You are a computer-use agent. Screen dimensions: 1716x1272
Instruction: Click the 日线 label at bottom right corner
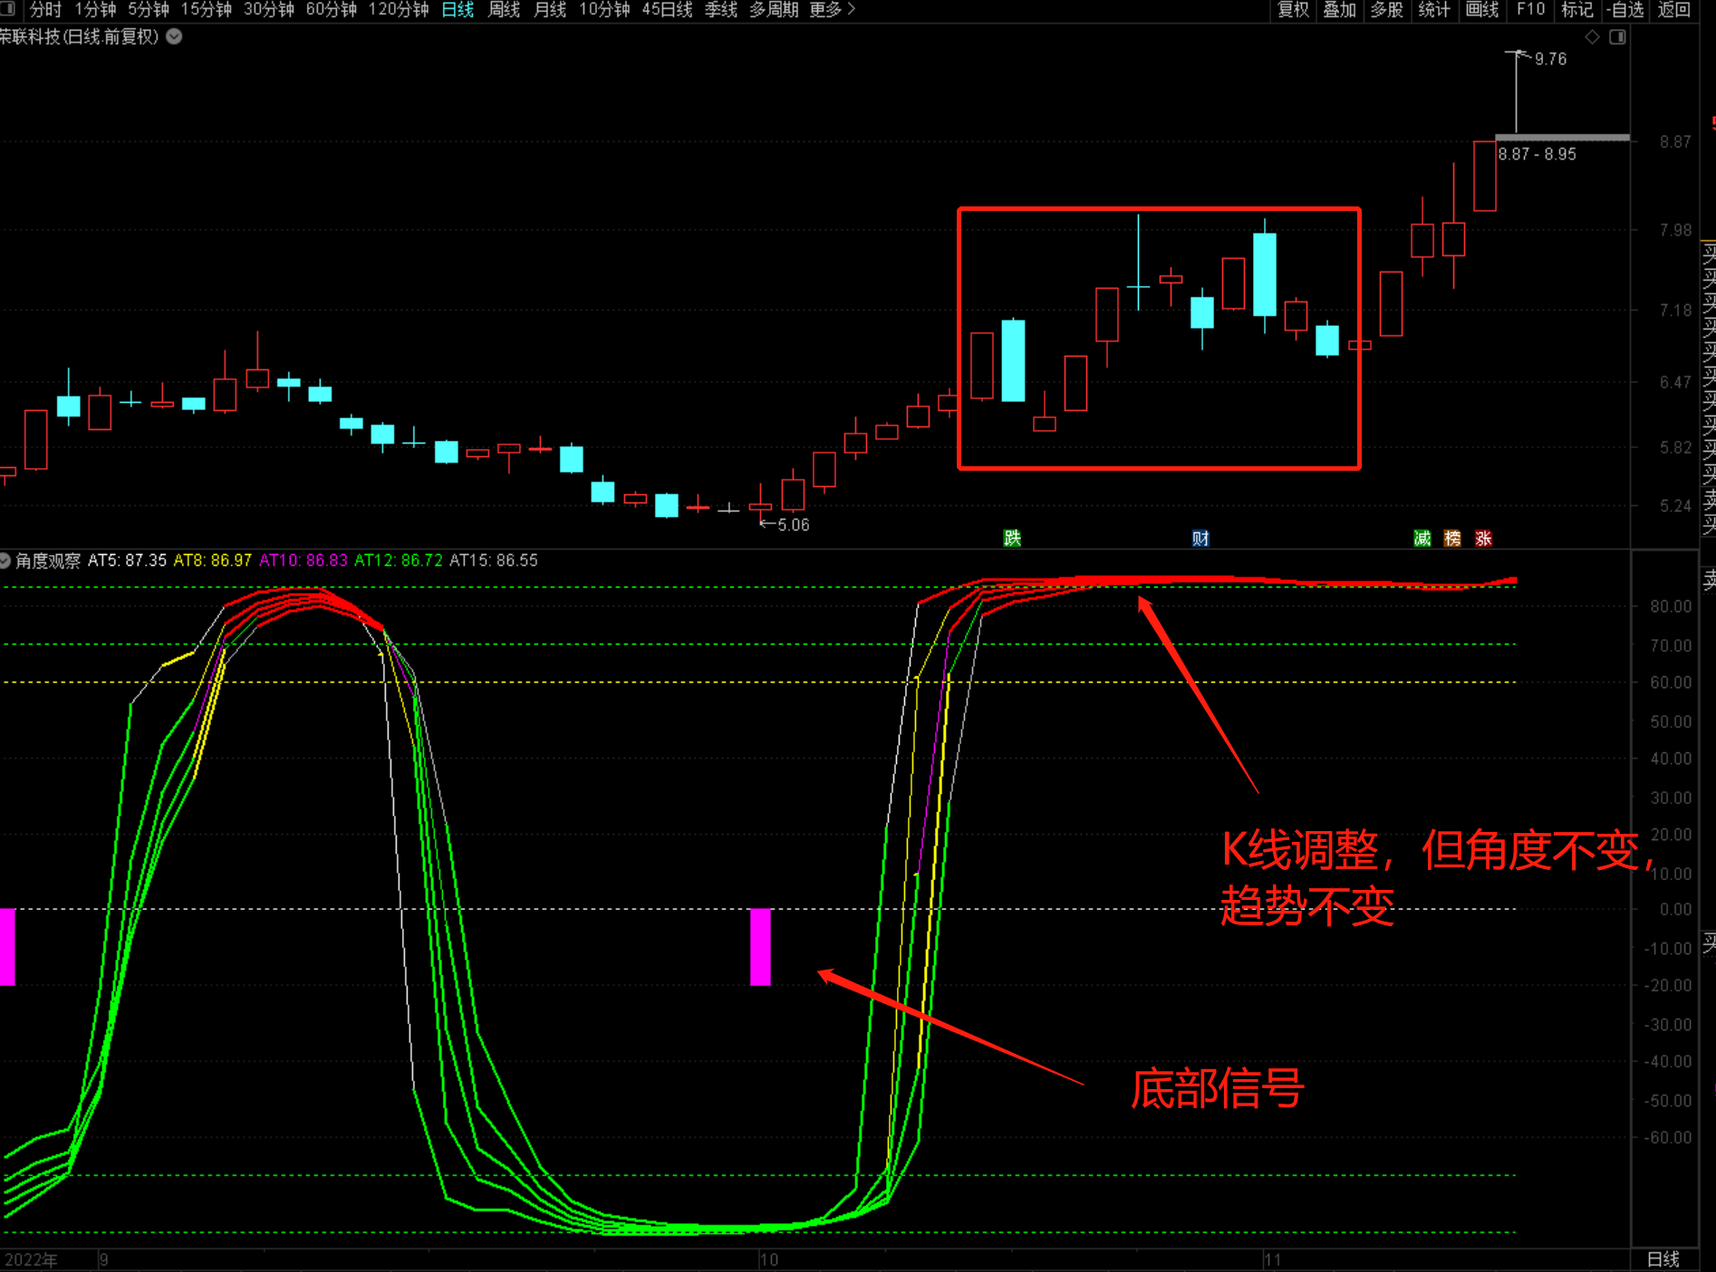coord(1663,1259)
